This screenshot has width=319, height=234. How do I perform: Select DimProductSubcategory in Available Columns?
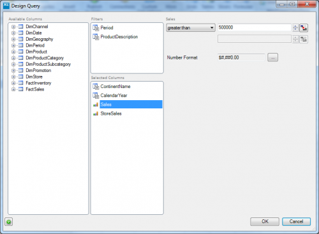48,64
